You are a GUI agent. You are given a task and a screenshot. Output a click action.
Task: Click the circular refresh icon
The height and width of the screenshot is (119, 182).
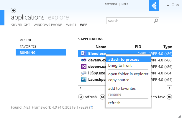point(81,97)
